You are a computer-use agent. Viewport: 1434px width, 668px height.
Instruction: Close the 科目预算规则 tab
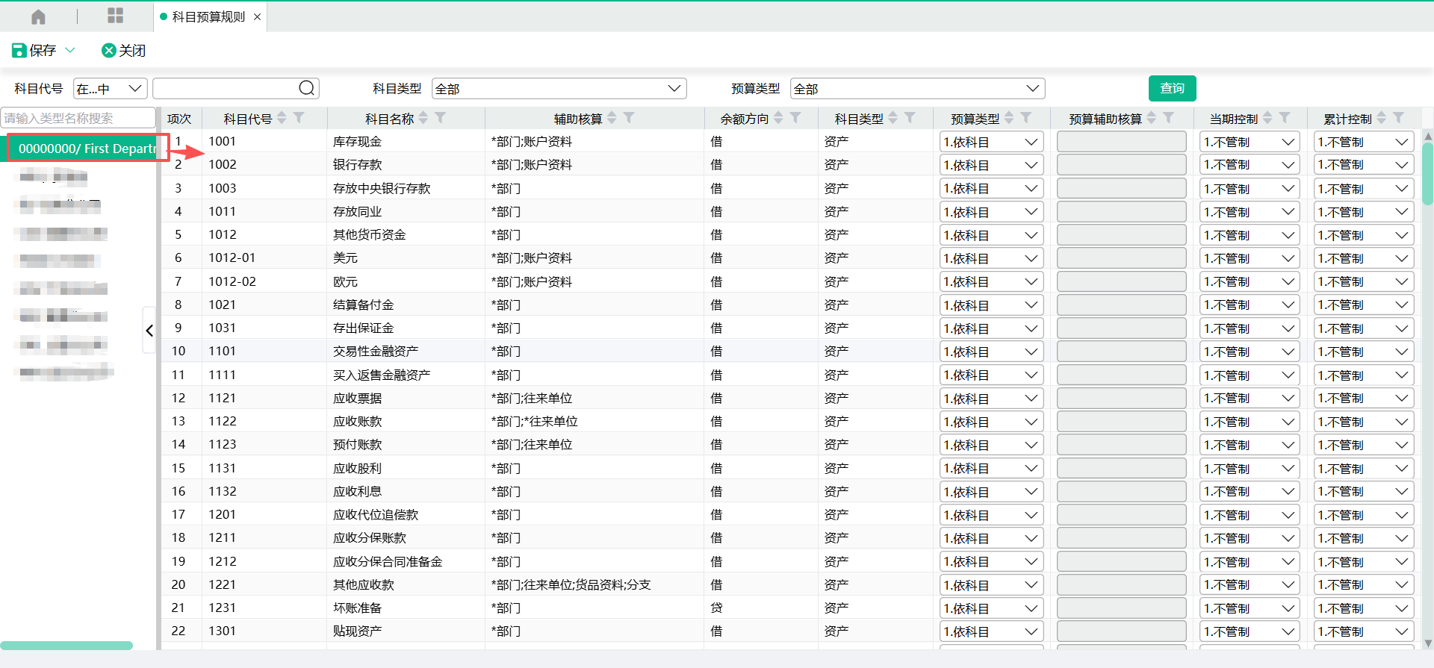257,16
